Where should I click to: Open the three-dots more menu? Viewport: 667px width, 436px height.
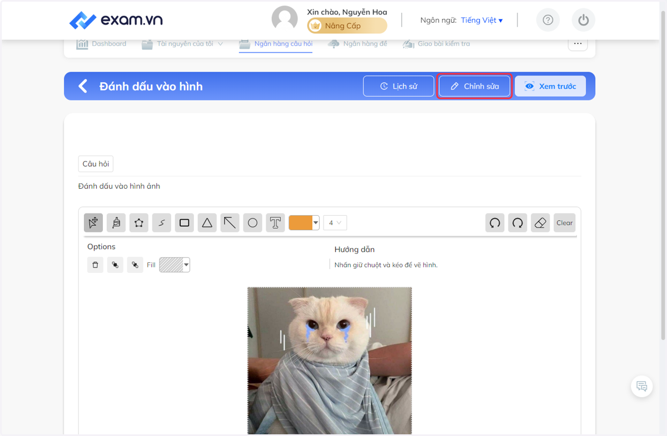click(578, 43)
